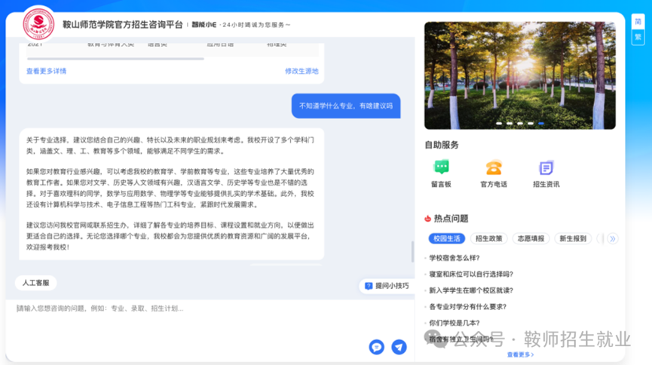The image size is (652, 365).
Task: Switch to Simplified Chinese with 简 toggle
Action: click(638, 21)
